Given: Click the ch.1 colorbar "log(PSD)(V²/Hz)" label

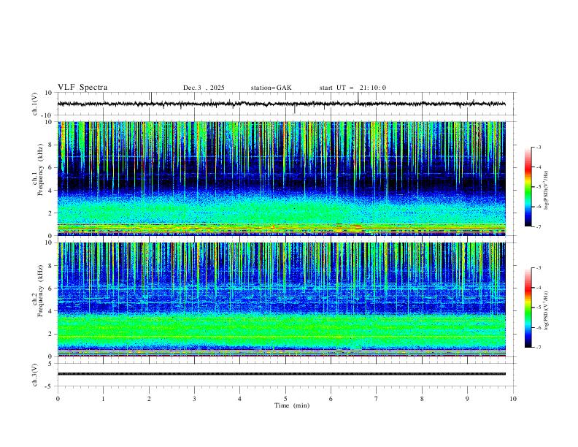Looking at the screenshot, I should pos(547,190).
